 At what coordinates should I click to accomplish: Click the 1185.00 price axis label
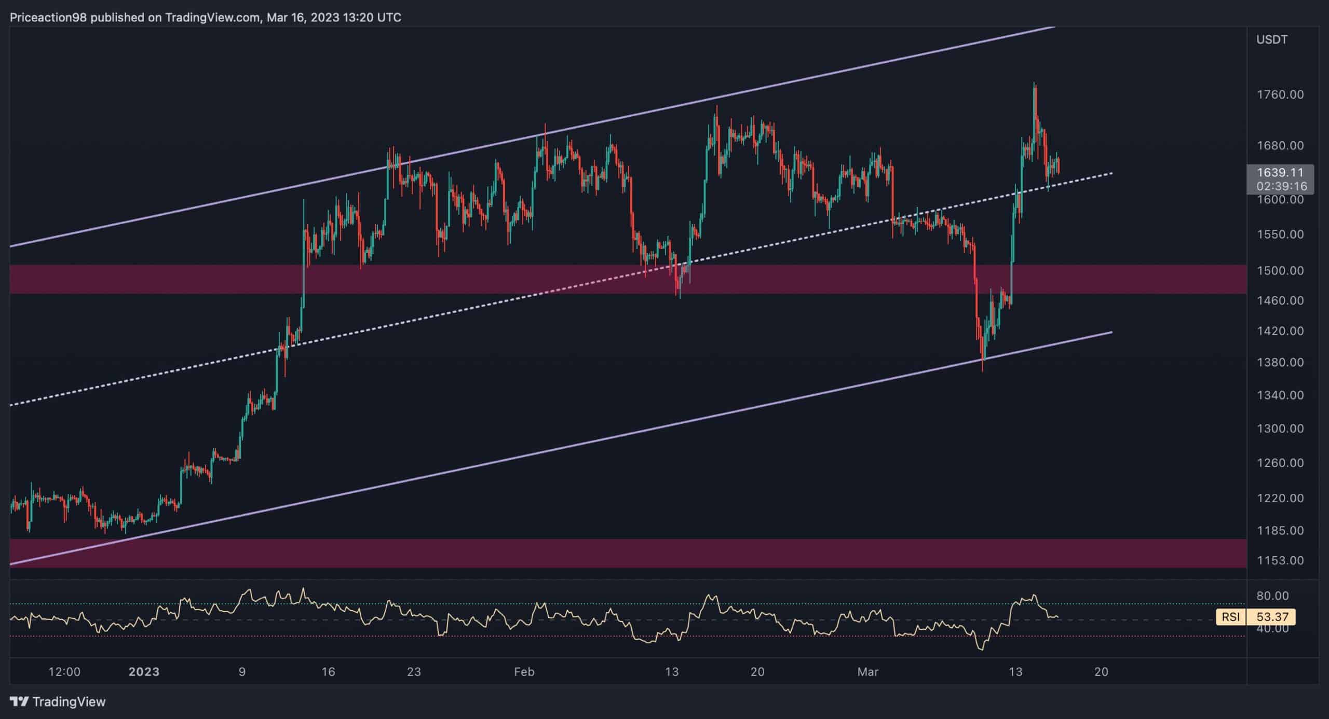[1280, 530]
